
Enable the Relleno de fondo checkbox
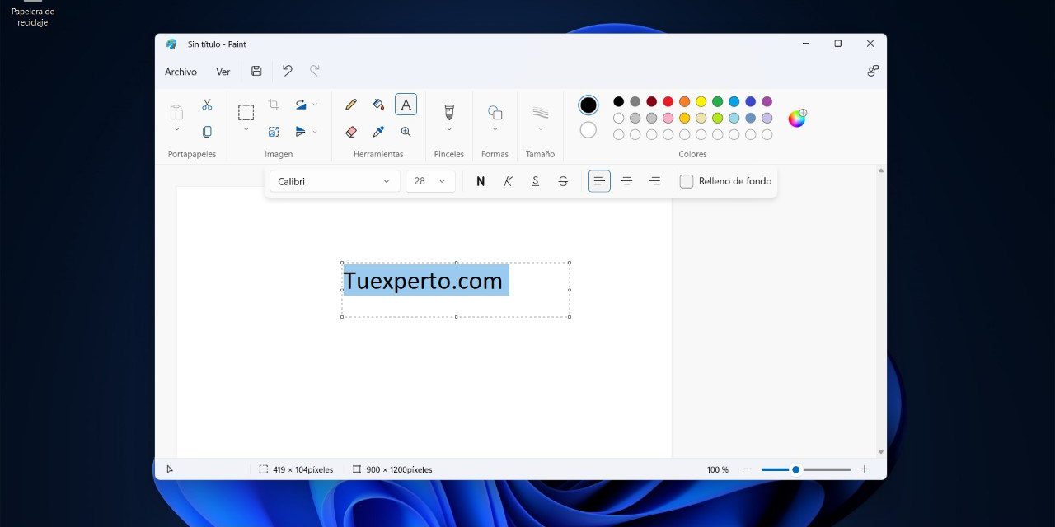(x=687, y=181)
